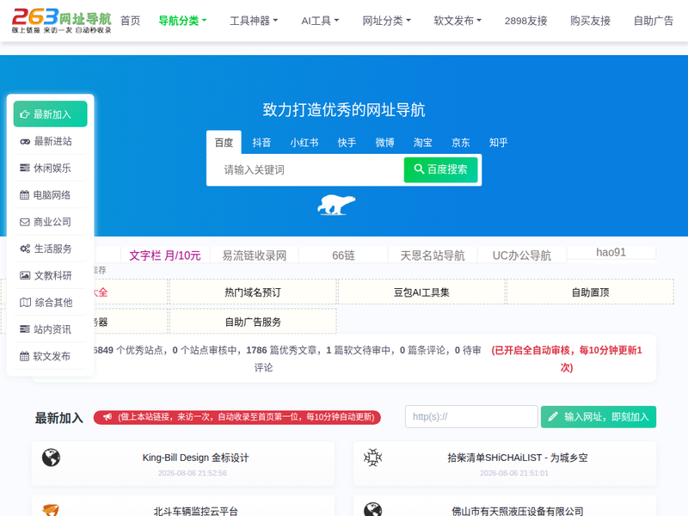Screen dimensions: 688x516
Task: Click the globe icon of 佛山市有天照液压设备
Action: (x=373, y=510)
